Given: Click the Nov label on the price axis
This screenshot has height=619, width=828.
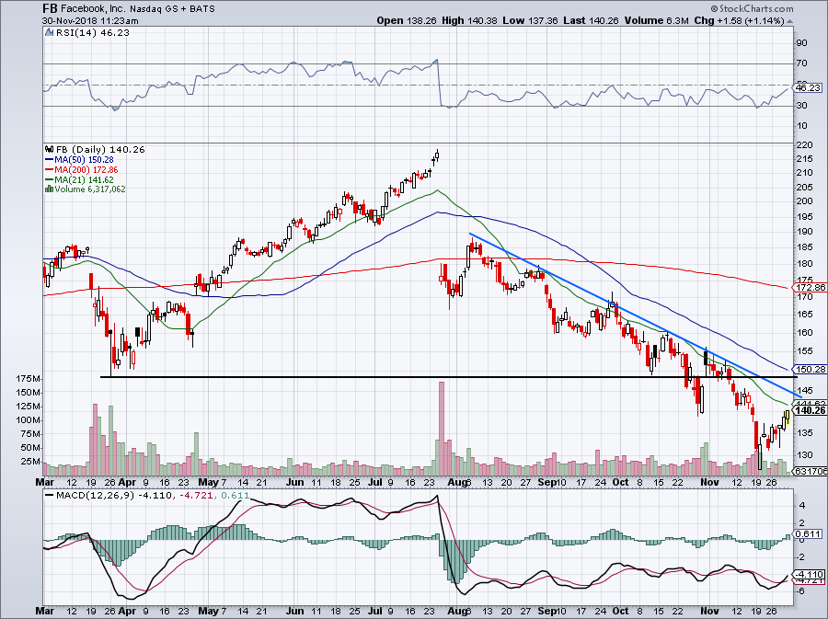Looking at the screenshot, I should [709, 482].
